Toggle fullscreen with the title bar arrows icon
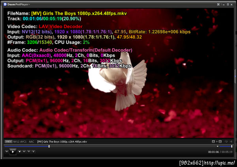The width and height of the screenshot is (237, 167). (x=218, y=4)
